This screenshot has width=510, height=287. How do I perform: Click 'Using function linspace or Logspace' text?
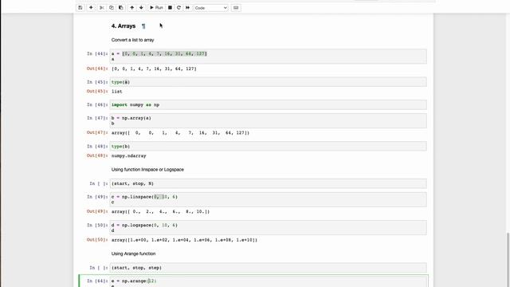(147, 170)
